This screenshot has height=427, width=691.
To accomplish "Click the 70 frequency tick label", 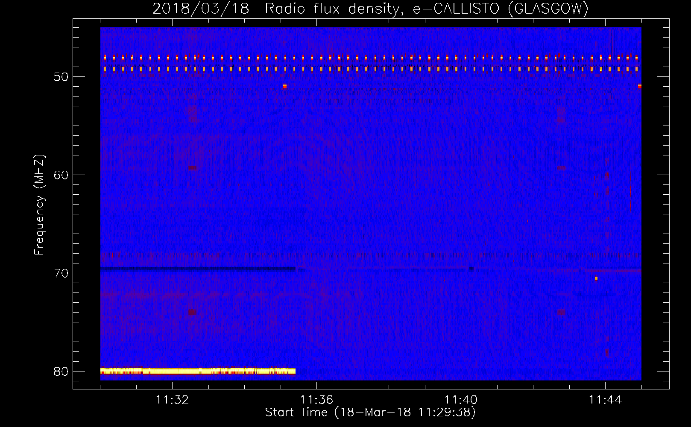I will pyautogui.click(x=61, y=273).
